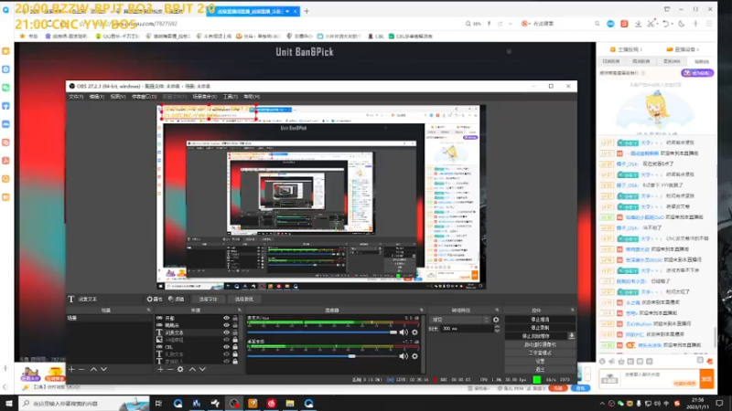This screenshot has width=732, height=411.
Task: Open Properties button in OBS source toolbar
Action: (155, 300)
